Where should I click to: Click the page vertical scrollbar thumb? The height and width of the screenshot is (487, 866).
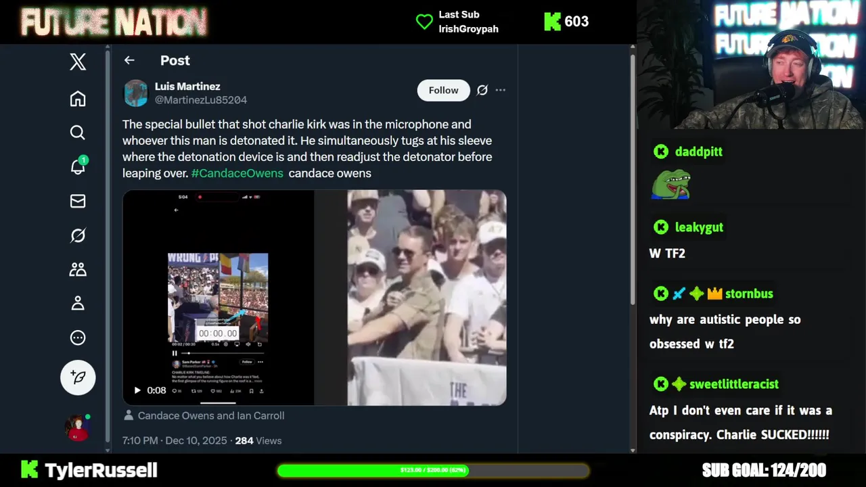coord(633,179)
